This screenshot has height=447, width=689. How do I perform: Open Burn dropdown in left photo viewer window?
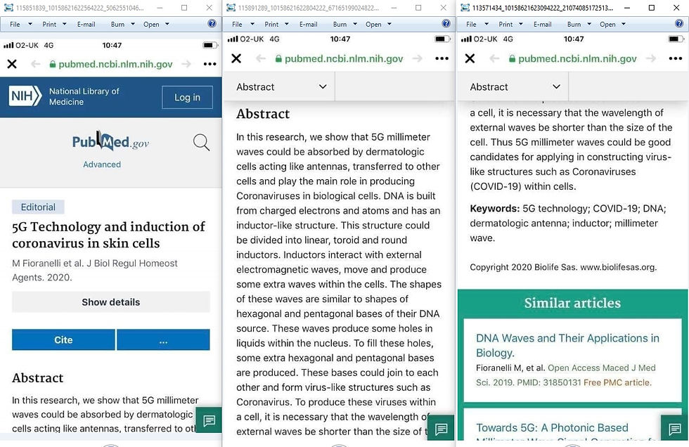pos(122,24)
